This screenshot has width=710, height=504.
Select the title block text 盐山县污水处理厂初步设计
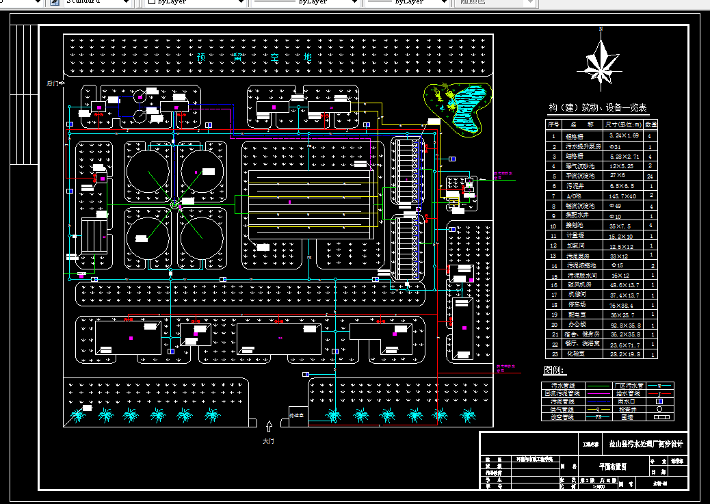[x=646, y=445]
